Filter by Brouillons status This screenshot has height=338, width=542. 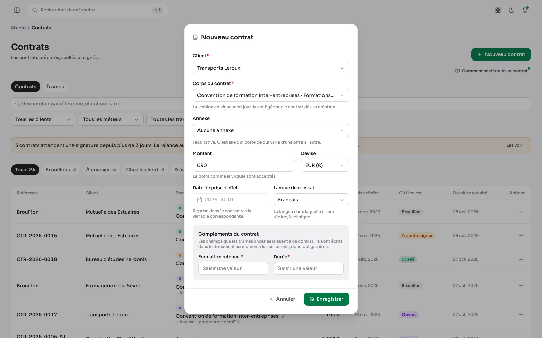coord(61,170)
